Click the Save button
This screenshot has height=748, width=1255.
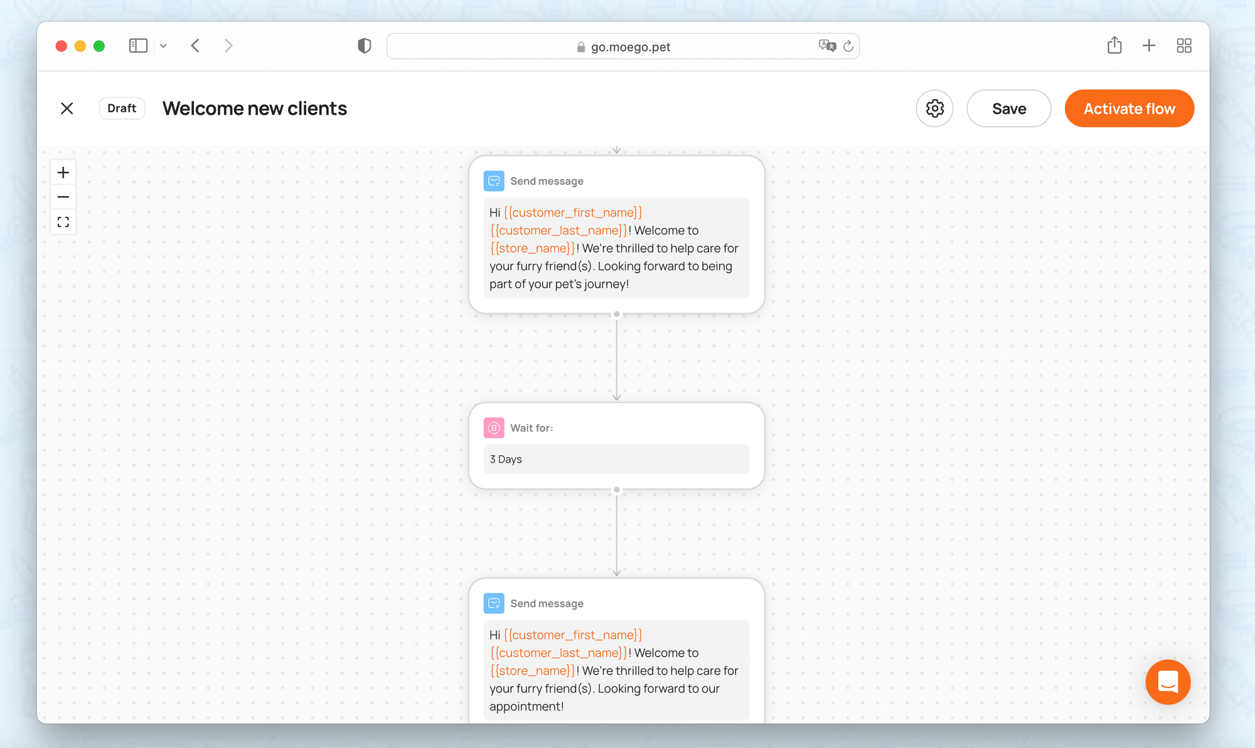tap(1008, 109)
